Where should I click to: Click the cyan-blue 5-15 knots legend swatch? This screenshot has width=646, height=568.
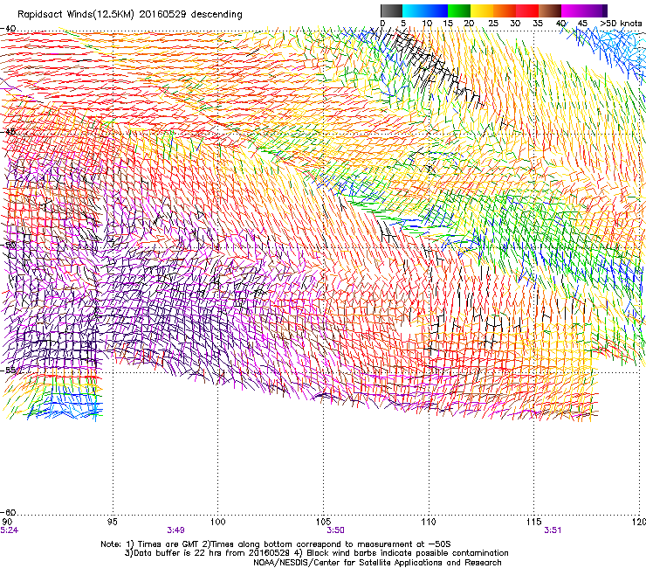(425, 10)
